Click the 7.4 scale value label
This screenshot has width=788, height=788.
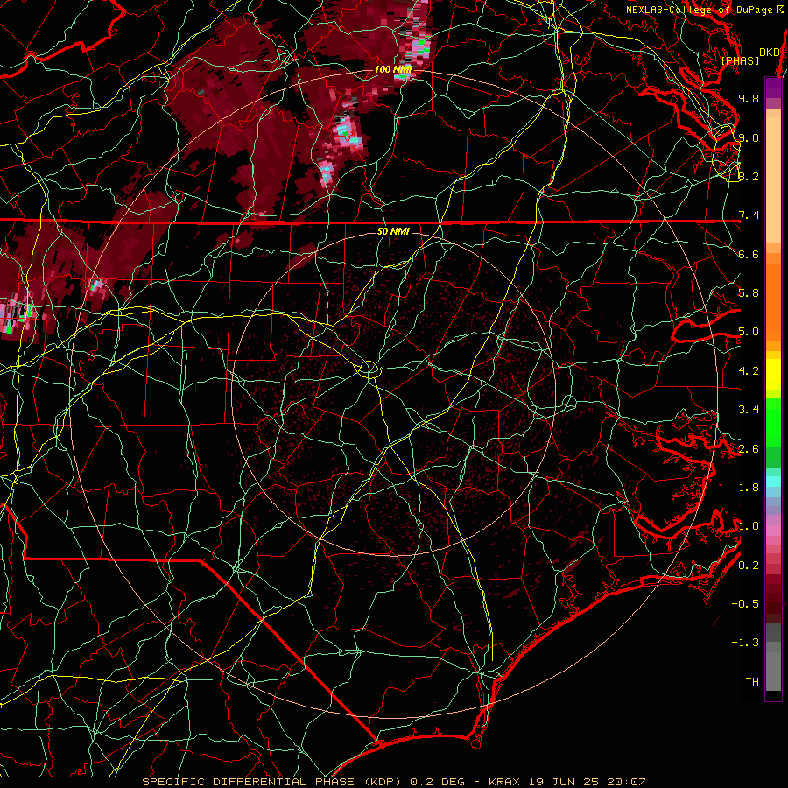pyautogui.click(x=749, y=215)
